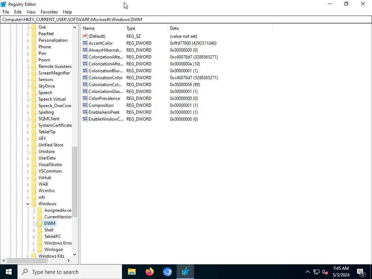The image size is (372, 279).
Task: Select the AccentColor DWORD value icon
Action: click(x=85, y=43)
